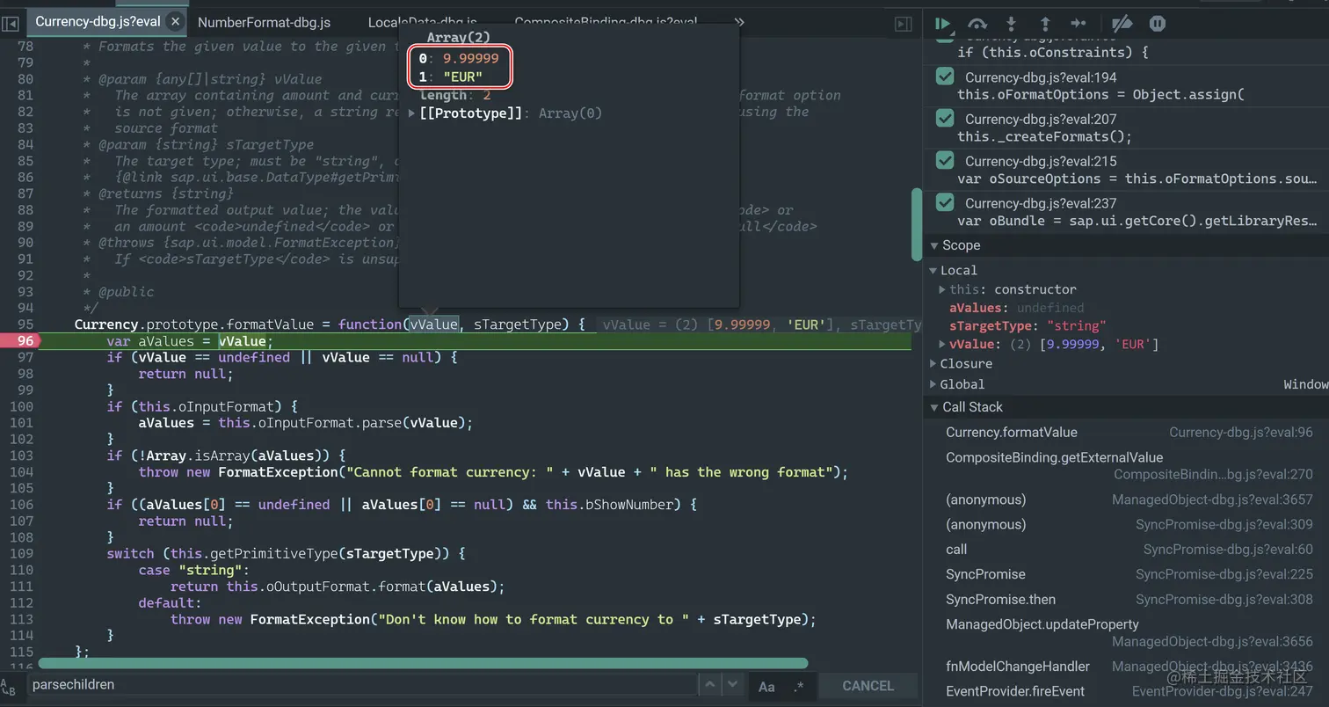Select ManagedObject.updateProperty stack frame

point(1042,624)
